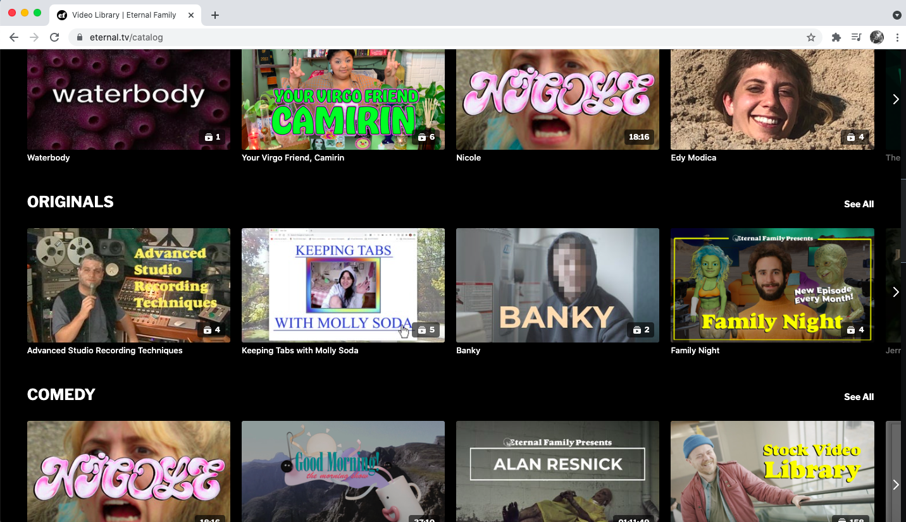Click the Banky 2-episode badge
Viewport: 906px width, 522px height.
pyautogui.click(x=641, y=330)
